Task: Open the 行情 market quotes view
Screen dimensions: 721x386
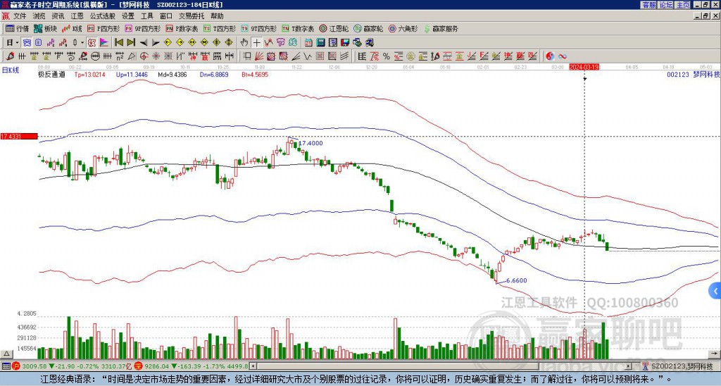Action: point(17,28)
